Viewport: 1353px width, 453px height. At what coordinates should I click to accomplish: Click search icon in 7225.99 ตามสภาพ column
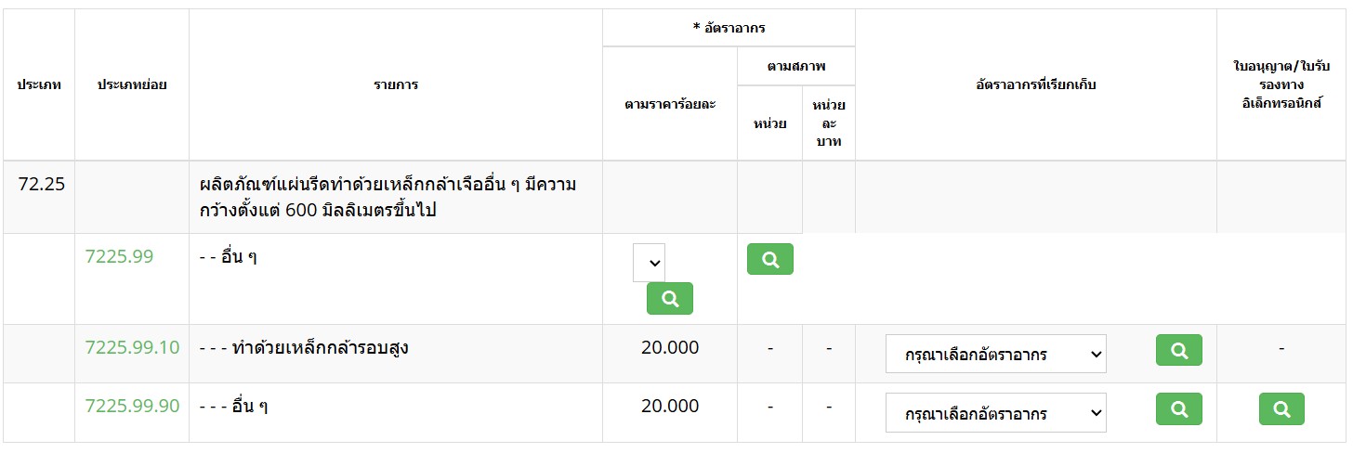[769, 260]
